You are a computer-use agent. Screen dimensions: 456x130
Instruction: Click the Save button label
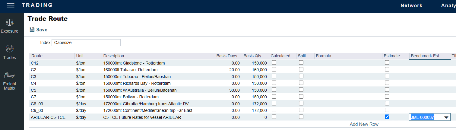(x=42, y=30)
